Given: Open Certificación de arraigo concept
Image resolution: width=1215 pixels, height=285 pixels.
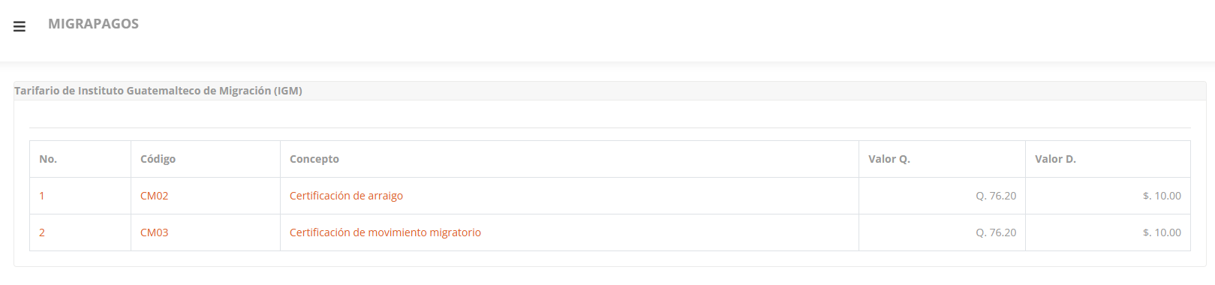Looking at the screenshot, I should (x=346, y=196).
